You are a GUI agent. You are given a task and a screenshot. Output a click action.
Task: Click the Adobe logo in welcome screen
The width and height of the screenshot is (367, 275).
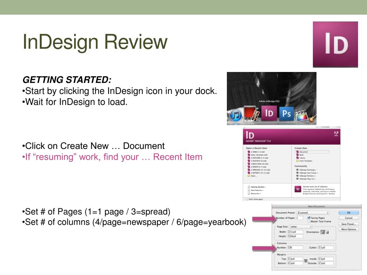(336, 134)
